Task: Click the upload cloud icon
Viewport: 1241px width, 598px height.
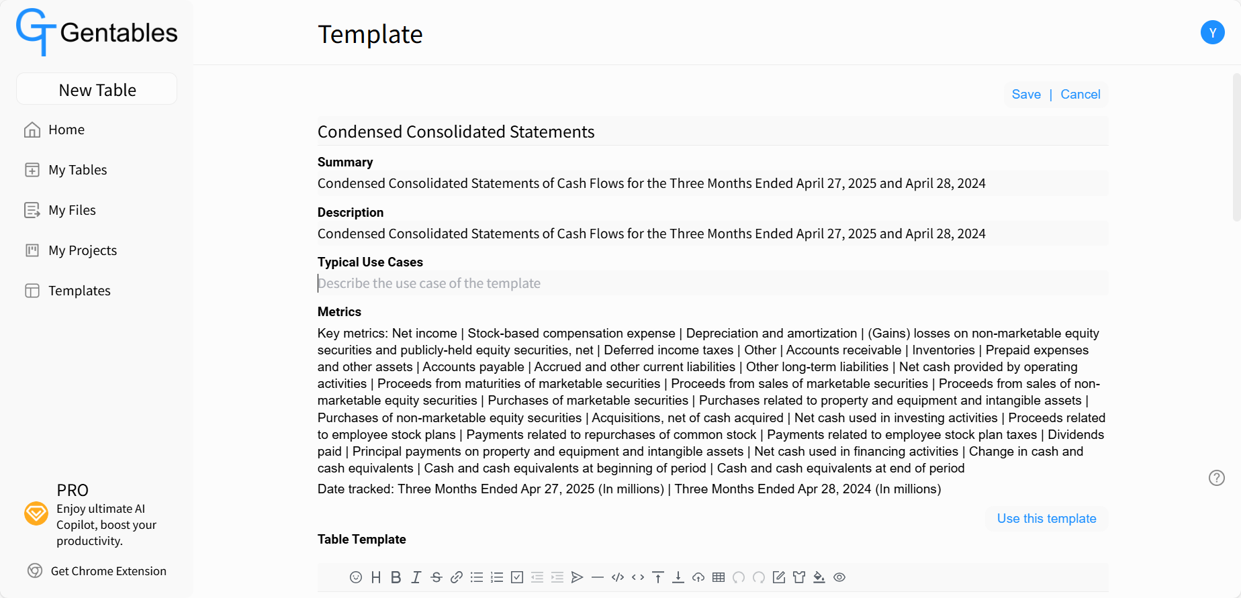Action: coord(698,577)
